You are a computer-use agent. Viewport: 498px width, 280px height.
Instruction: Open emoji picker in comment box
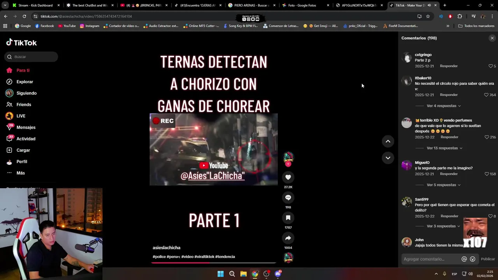coord(473,259)
